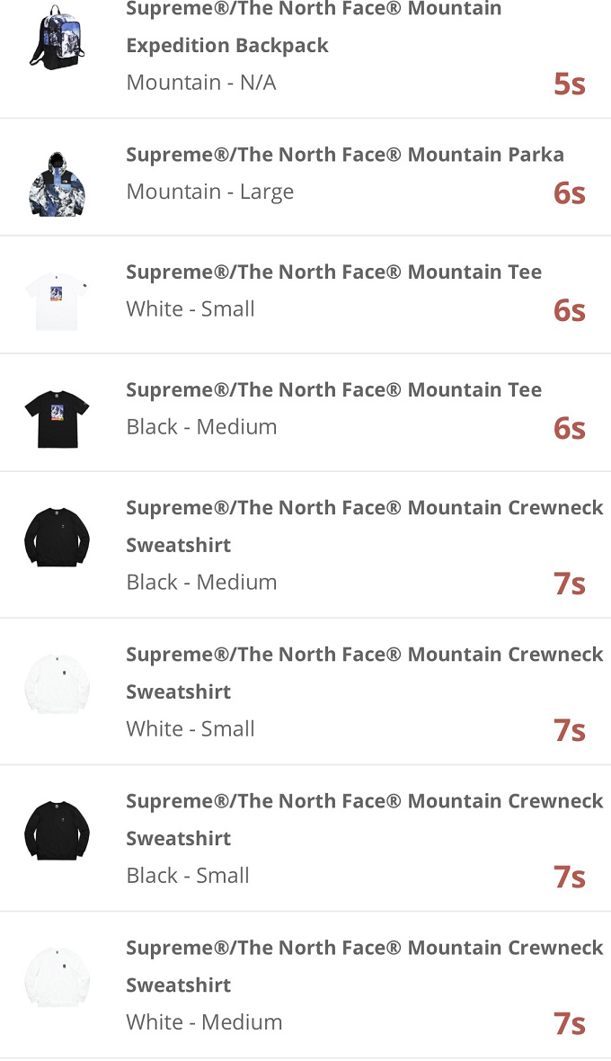Select the "White - Small" text under Crewneck Sweatshirt

(190, 729)
